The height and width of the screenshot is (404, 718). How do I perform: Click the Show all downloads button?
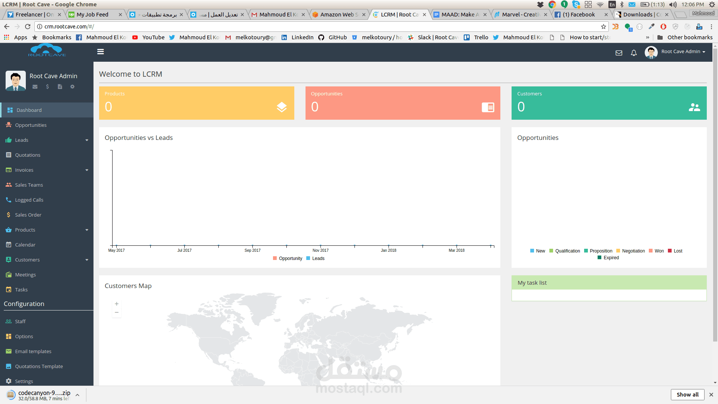[687, 394]
